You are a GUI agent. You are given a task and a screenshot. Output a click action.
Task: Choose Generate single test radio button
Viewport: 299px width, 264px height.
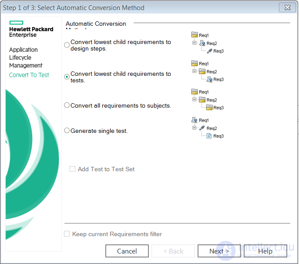(67, 131)
